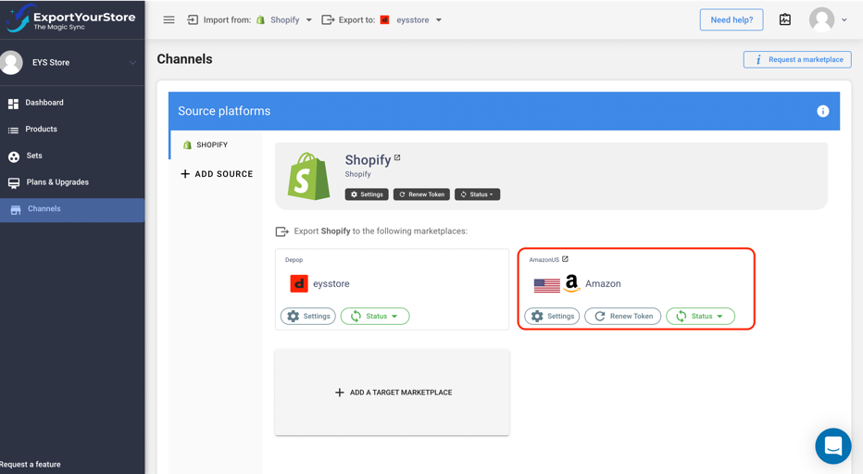Click the user avatar in top right
863x474 pixels.
821,19
